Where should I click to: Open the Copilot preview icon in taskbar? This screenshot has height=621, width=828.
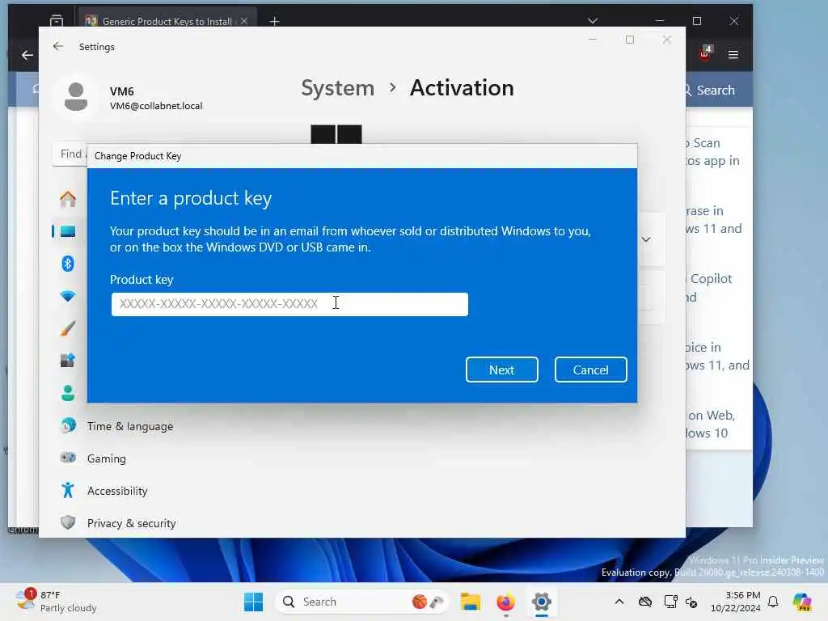[801, 602]
